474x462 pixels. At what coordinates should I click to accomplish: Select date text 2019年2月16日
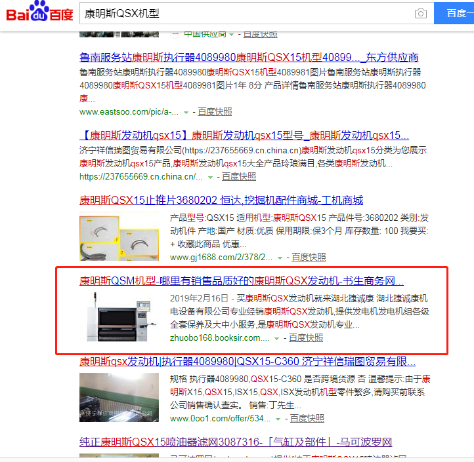tap(199, 298)
